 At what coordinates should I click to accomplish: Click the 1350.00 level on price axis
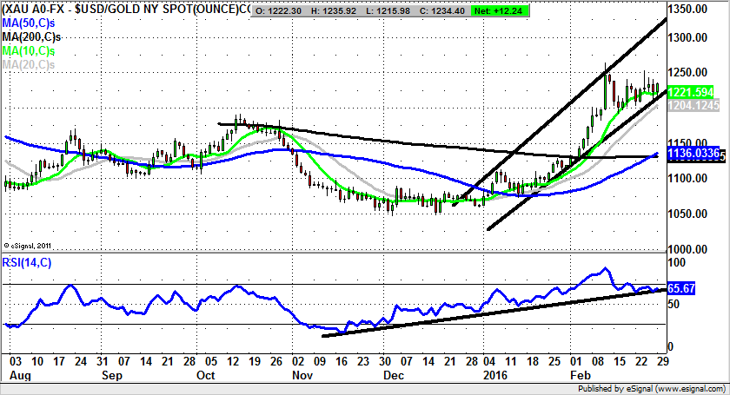(695, 9)
